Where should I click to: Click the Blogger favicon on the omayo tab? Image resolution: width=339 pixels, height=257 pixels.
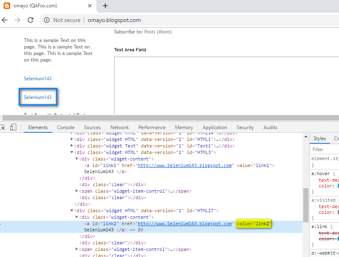[8, 6]
